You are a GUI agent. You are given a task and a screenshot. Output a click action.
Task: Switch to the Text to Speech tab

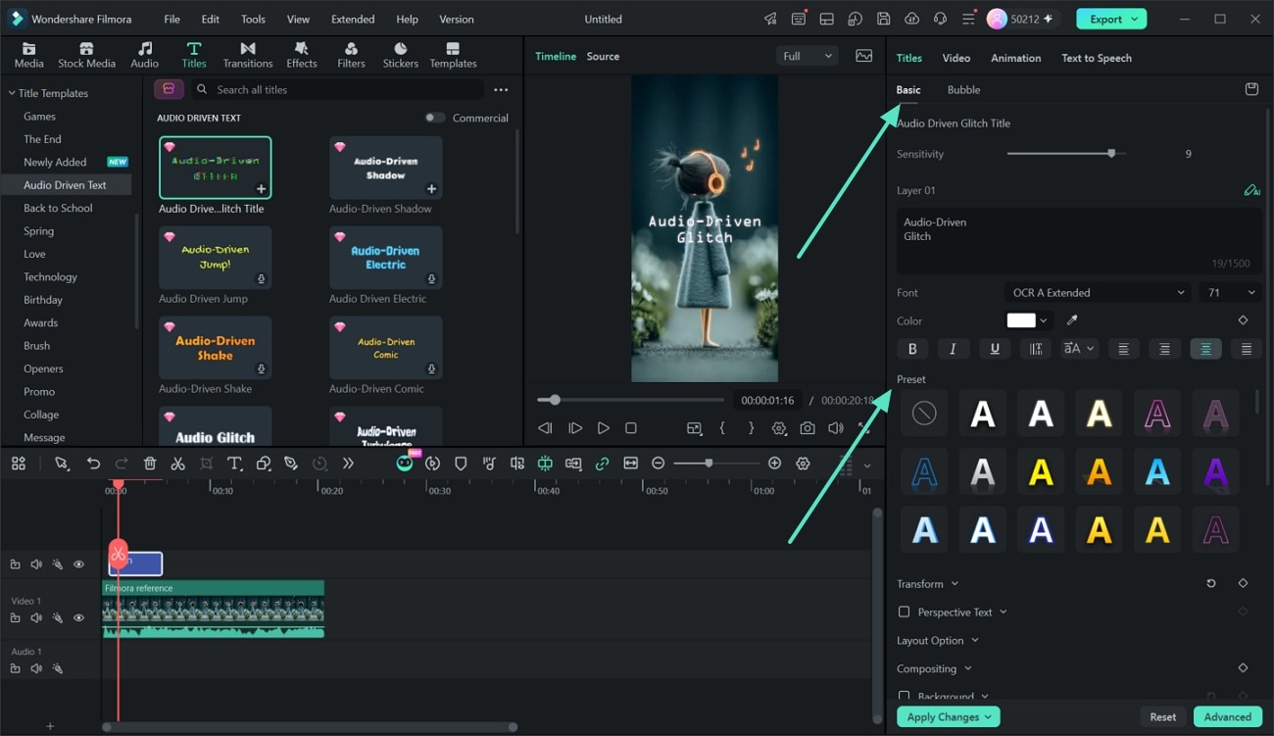(1097, 58)
